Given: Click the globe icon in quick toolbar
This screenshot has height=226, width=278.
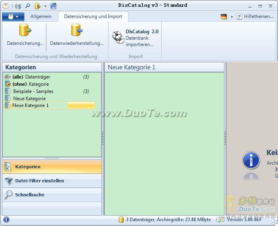Looking at the screenshot, I should click(x=18, y=6).
